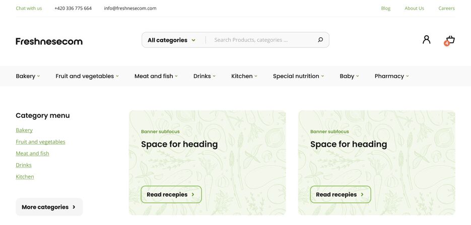Open the Pharmacy navigation menu
The image size is (471, 225).
point(392,76)
